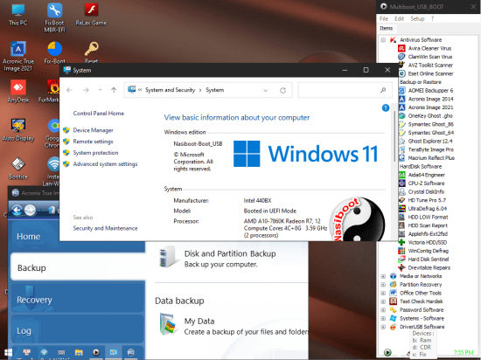Expand the DriverUSB Software node
Image resolution: width=481 pixels, height=360 pixels.
pyautogui.click(x=383, y=327)
